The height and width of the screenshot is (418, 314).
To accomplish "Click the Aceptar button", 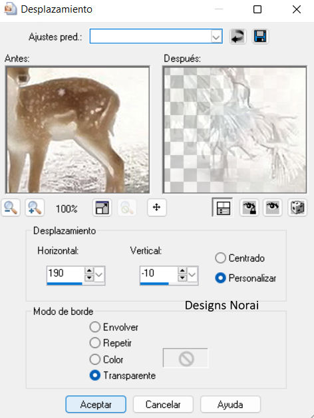I will tap(96, 405).
